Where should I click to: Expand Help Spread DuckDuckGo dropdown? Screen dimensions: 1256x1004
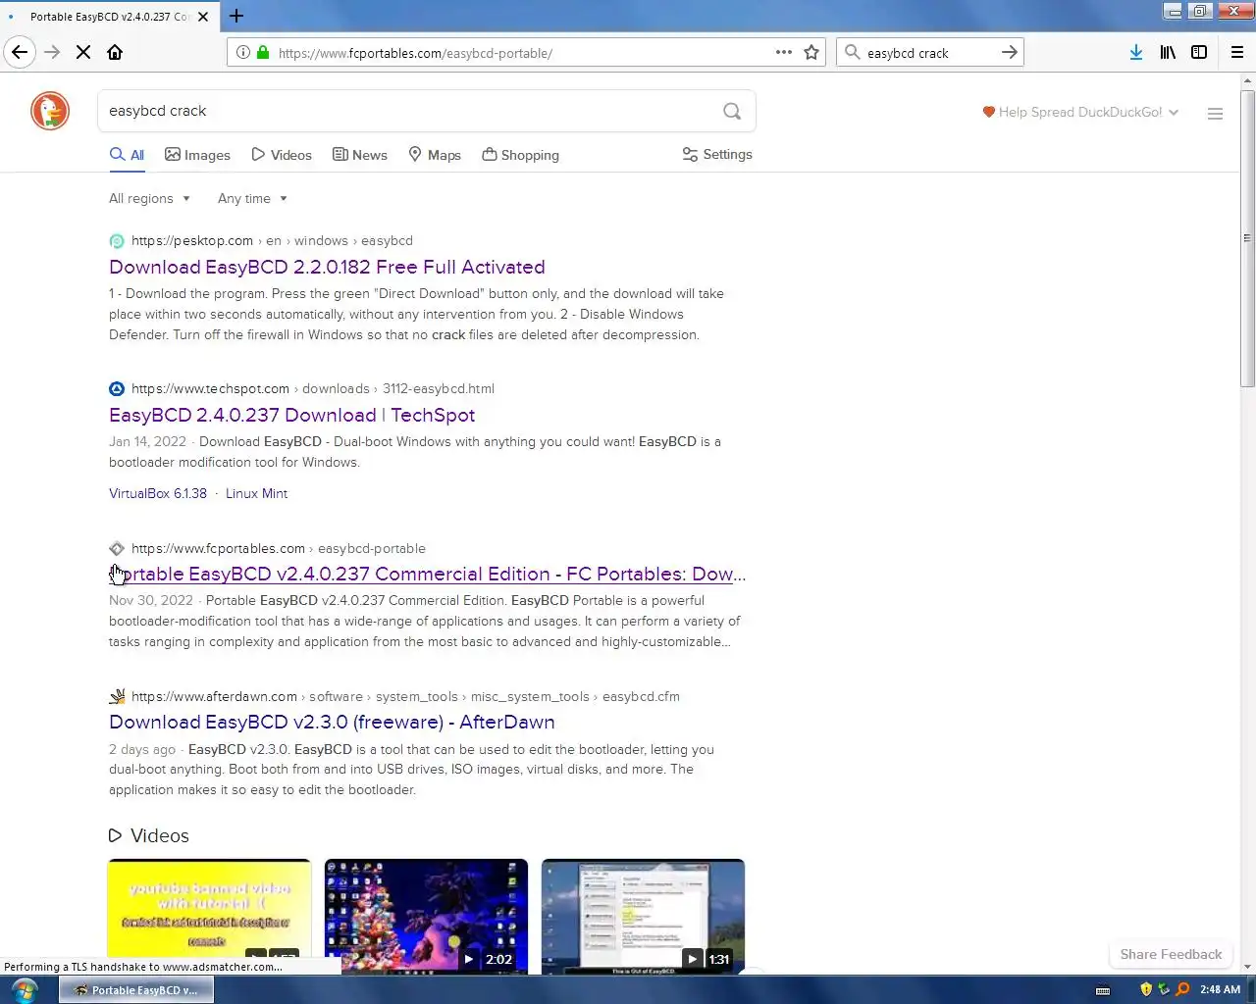click(1080, 112)
